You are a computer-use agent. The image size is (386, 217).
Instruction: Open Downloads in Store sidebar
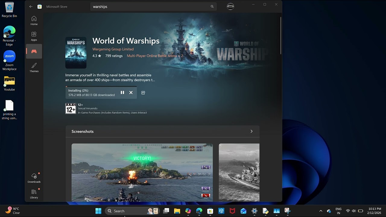coord(34,178)
